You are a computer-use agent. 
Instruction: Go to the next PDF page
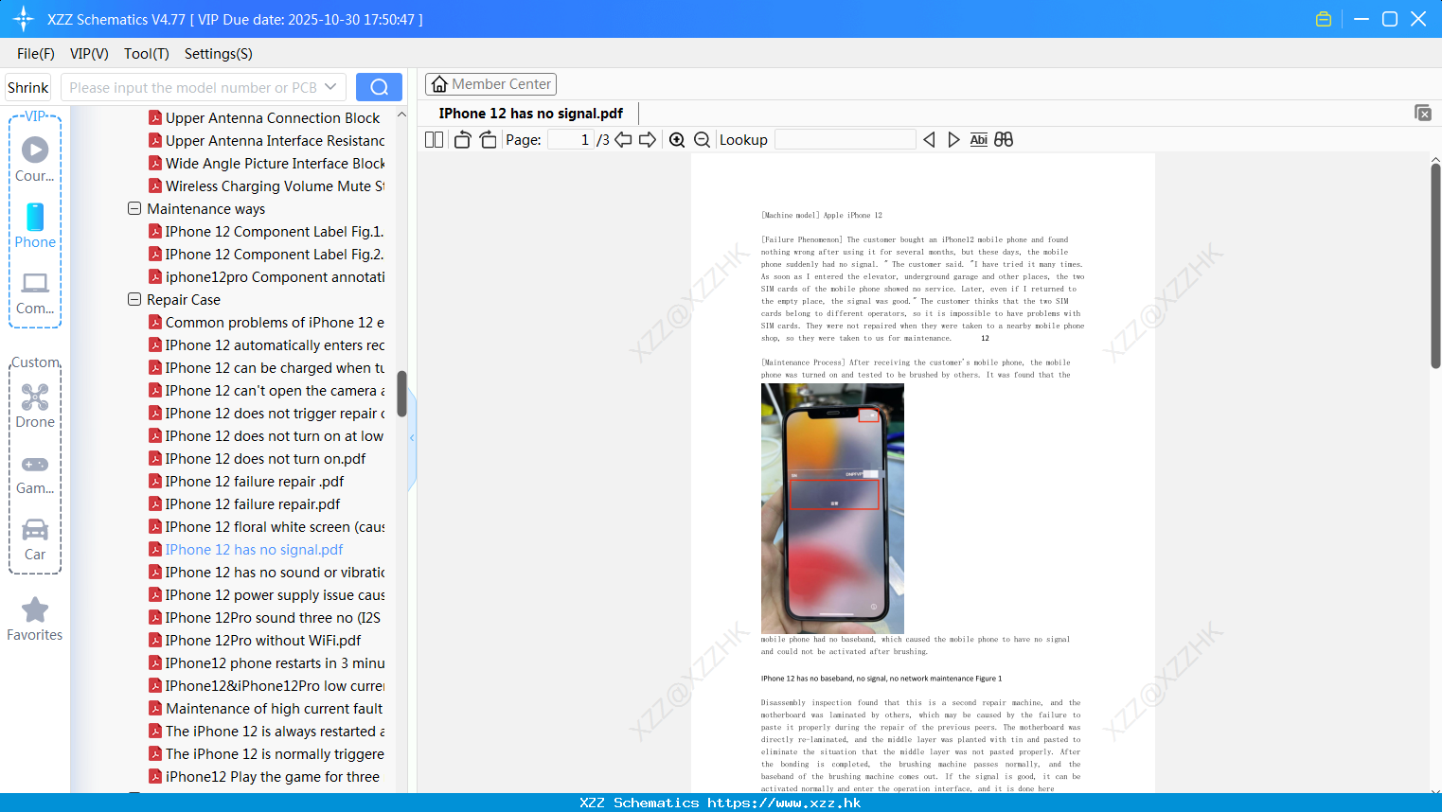pos(648,140)
